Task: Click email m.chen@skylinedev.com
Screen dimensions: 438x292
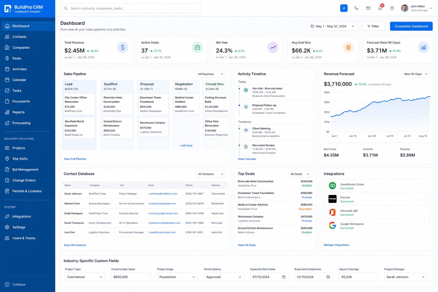Action: click(162, 204)
